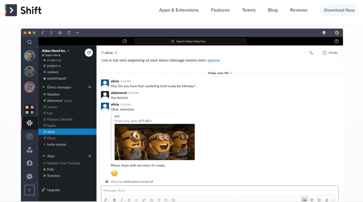Add an application with plus box

tap(29, 190)
